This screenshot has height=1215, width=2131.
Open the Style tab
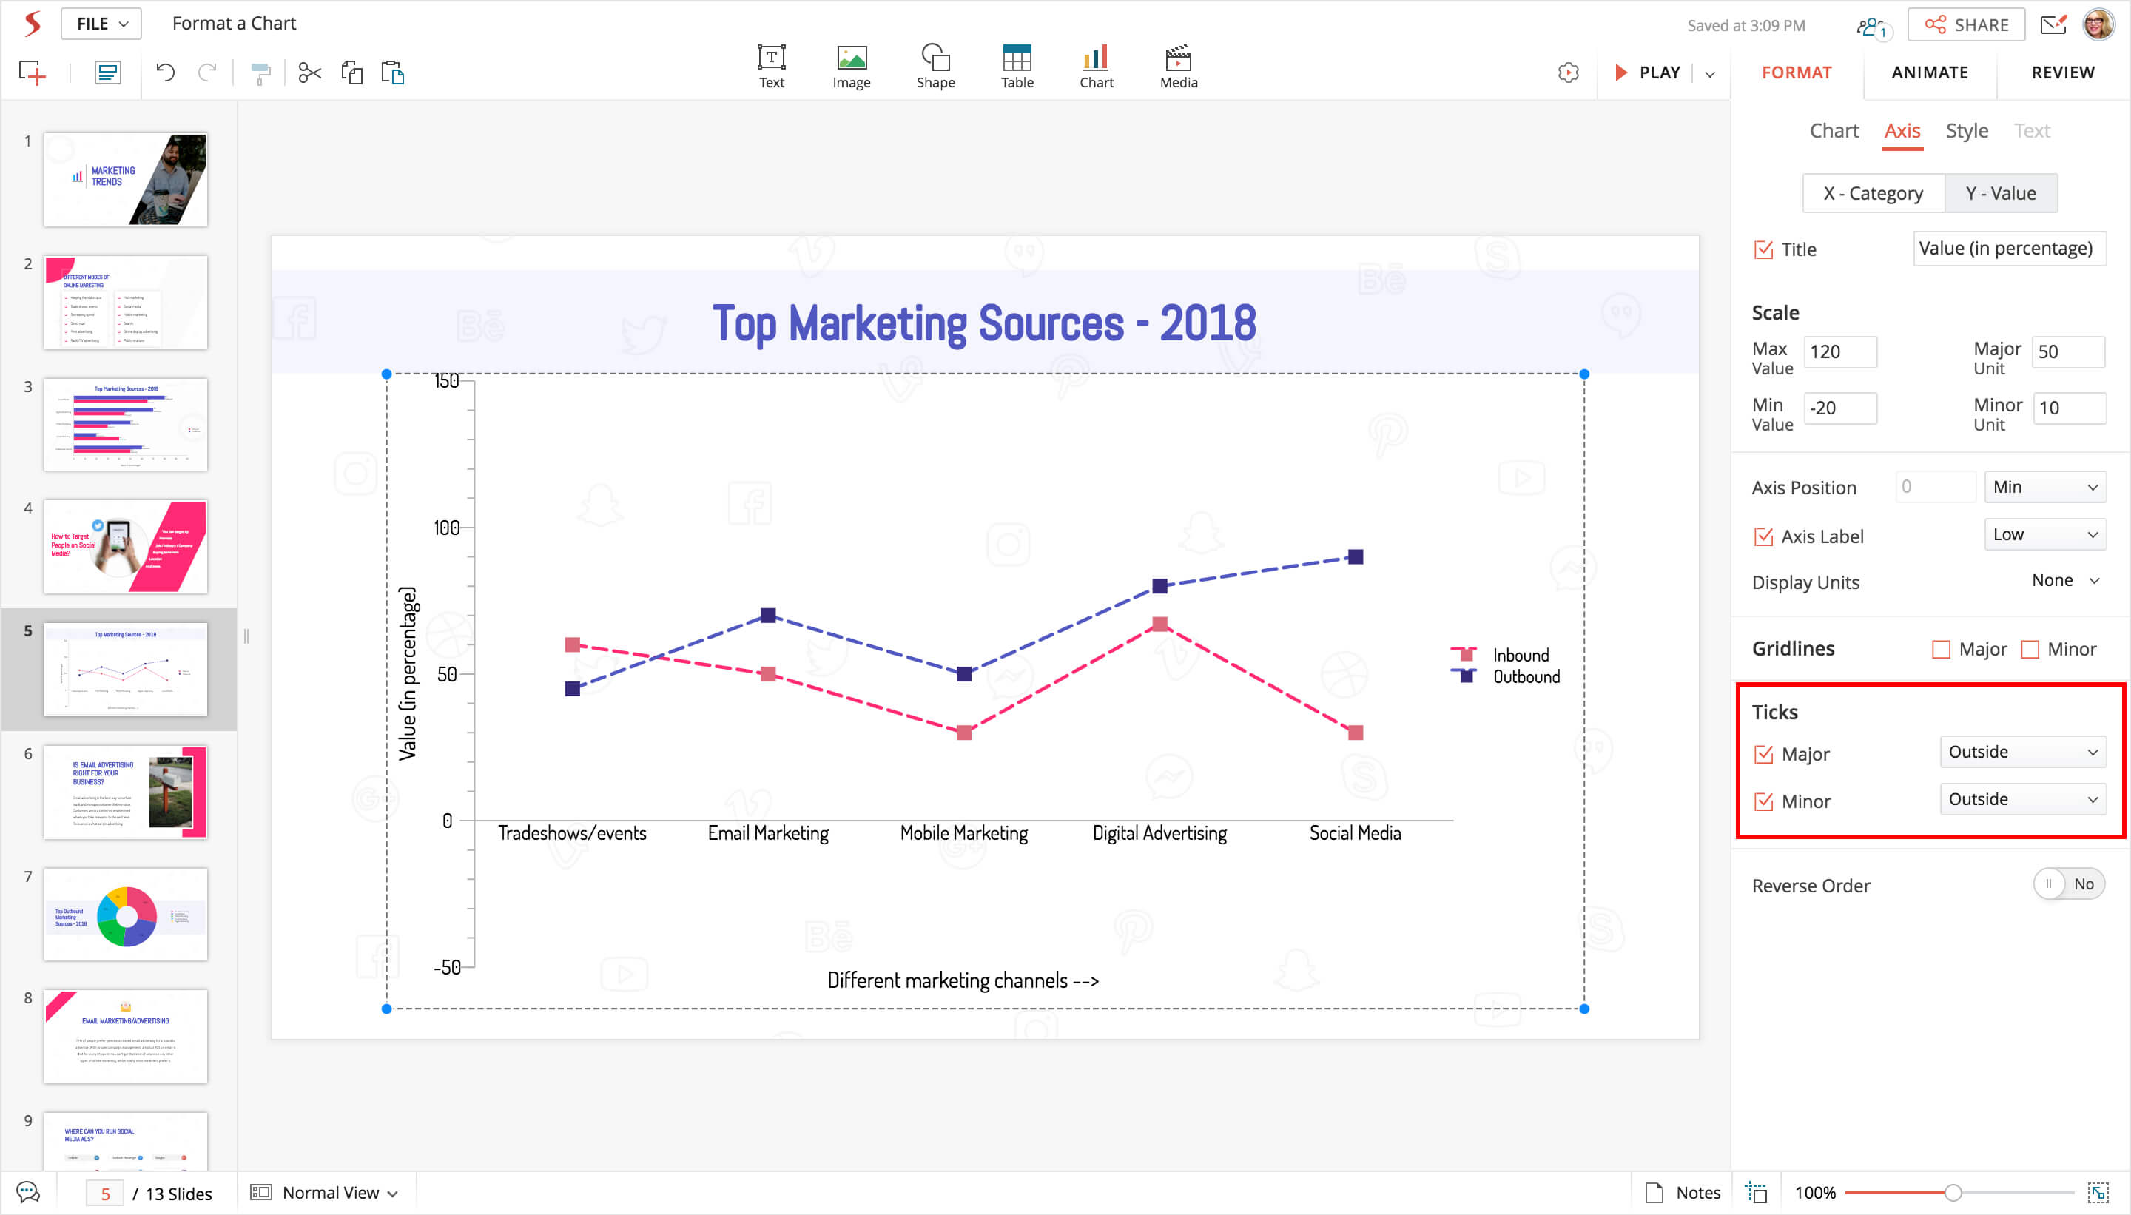pos(1966,131)
